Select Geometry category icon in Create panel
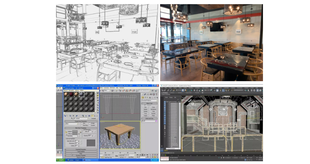 point(143,98)
